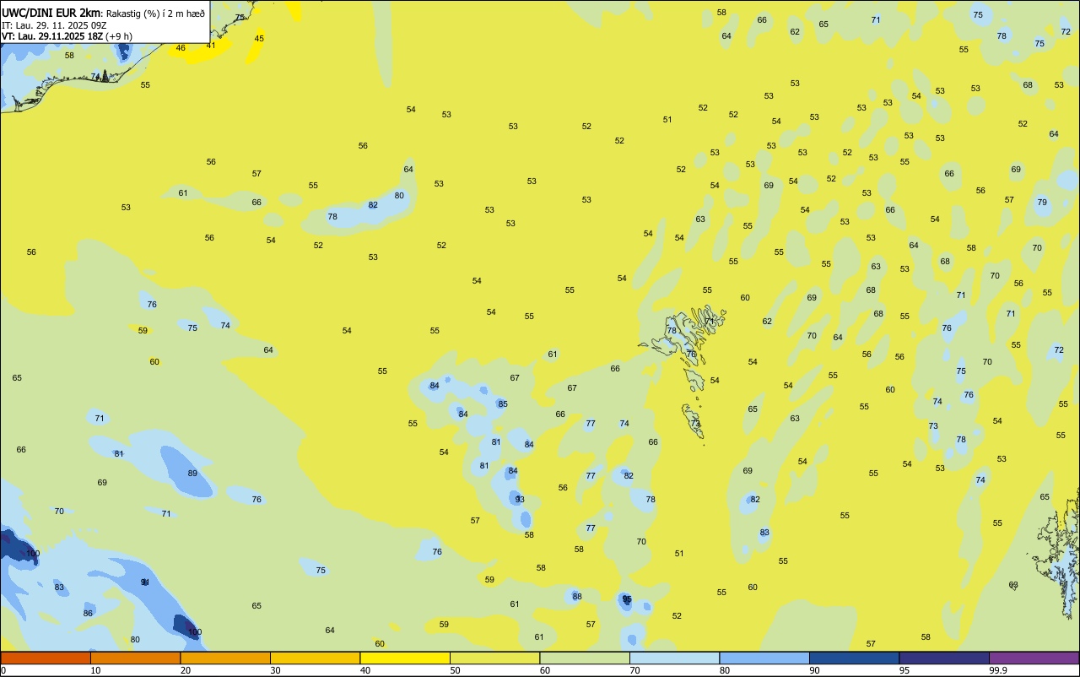Select the humidity value 95 on map

coord(627,598)
